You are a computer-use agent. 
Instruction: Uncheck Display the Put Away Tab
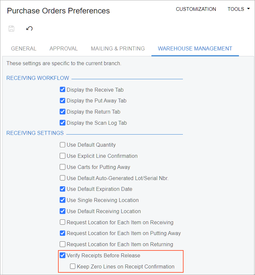63,101
